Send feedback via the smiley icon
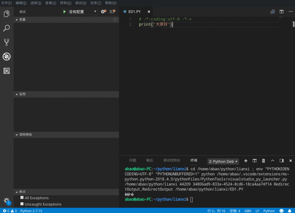The image size is (295, 213). (x=281, y=211)
